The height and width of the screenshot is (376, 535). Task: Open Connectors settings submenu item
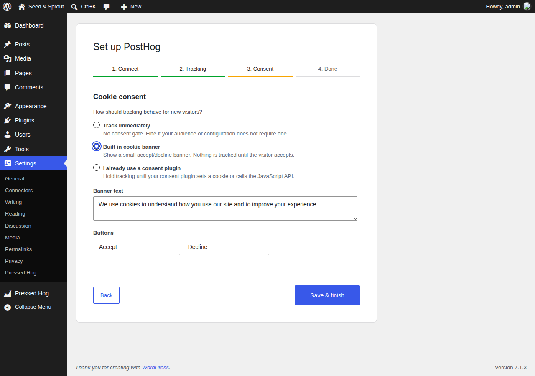(19, 190)
